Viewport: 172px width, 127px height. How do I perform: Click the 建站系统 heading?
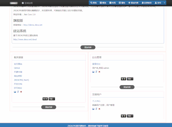coord(20,31)
